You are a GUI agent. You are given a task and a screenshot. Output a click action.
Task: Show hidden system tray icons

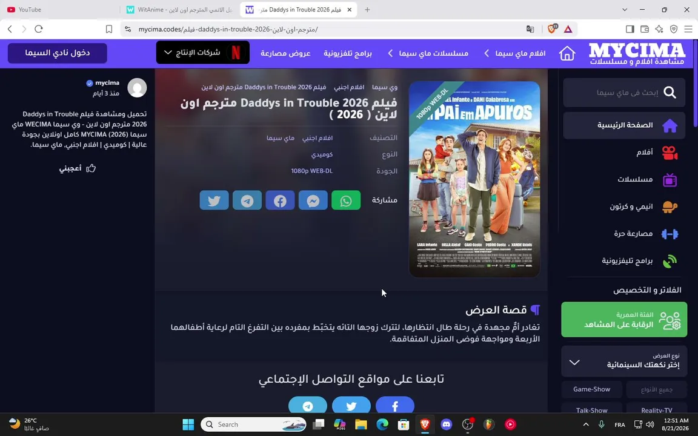click(x=586, y=424)
